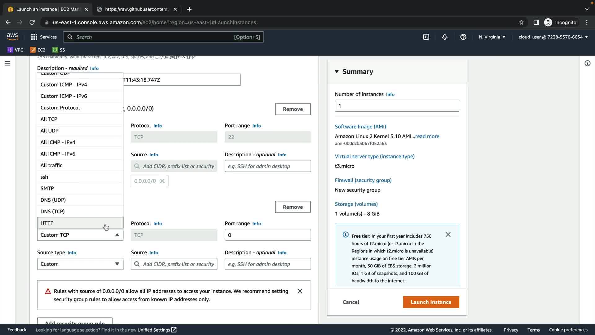This screenshot has width=595, height=335.
Task: Open the notifications bell icon
Action: (445, 37)
